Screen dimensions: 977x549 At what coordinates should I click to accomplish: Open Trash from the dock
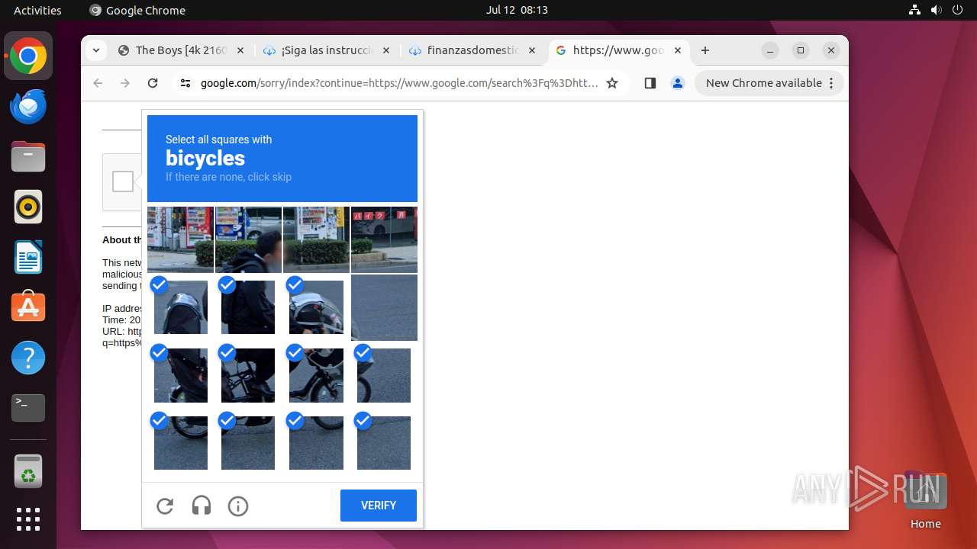(x=28, y=470)
